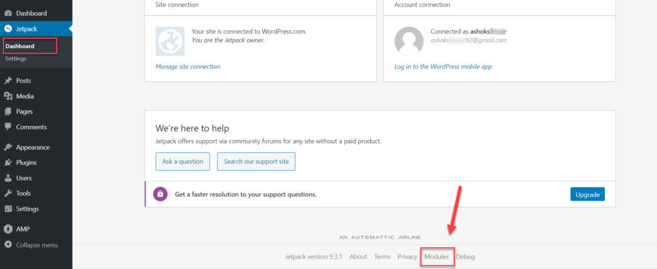Open the Appearance menu
This screenshot has width=657, height=269.
36,147
